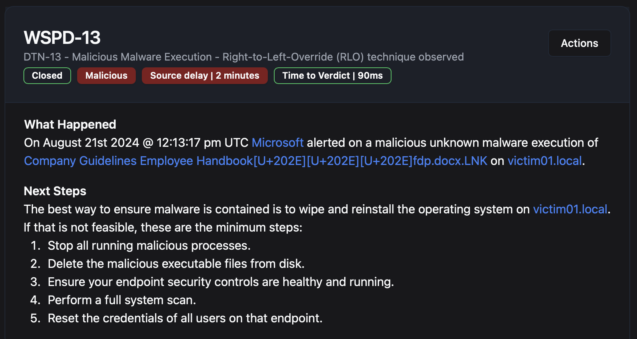637x339 pixels.
Task: Open the Microsoft alert source link
Action: tap(277, 143)
